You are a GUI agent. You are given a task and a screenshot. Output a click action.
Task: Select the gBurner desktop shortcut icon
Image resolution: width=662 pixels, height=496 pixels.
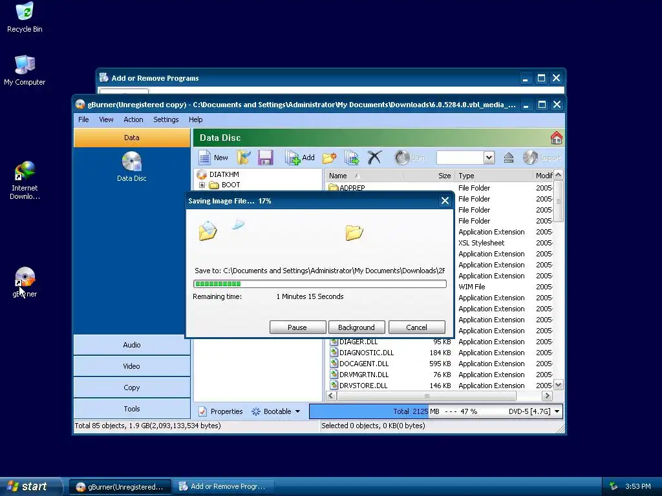(x=25, y=282)
